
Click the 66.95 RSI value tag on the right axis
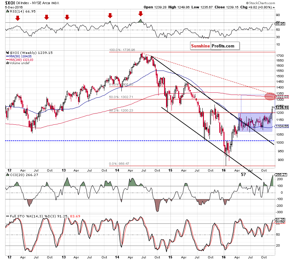pos(280,23)
